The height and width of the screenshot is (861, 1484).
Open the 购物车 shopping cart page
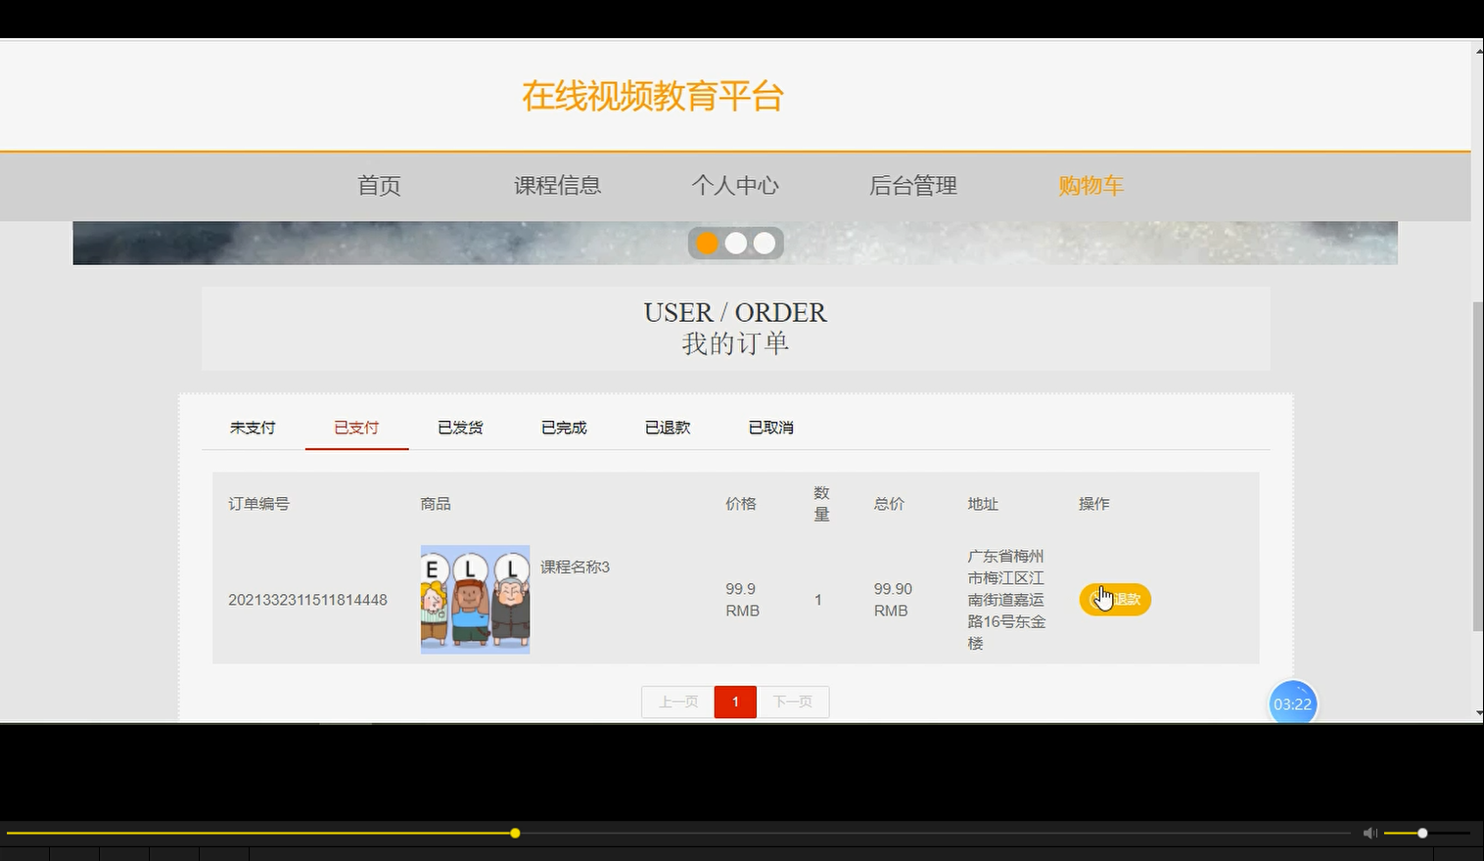tap(1091, 186)
